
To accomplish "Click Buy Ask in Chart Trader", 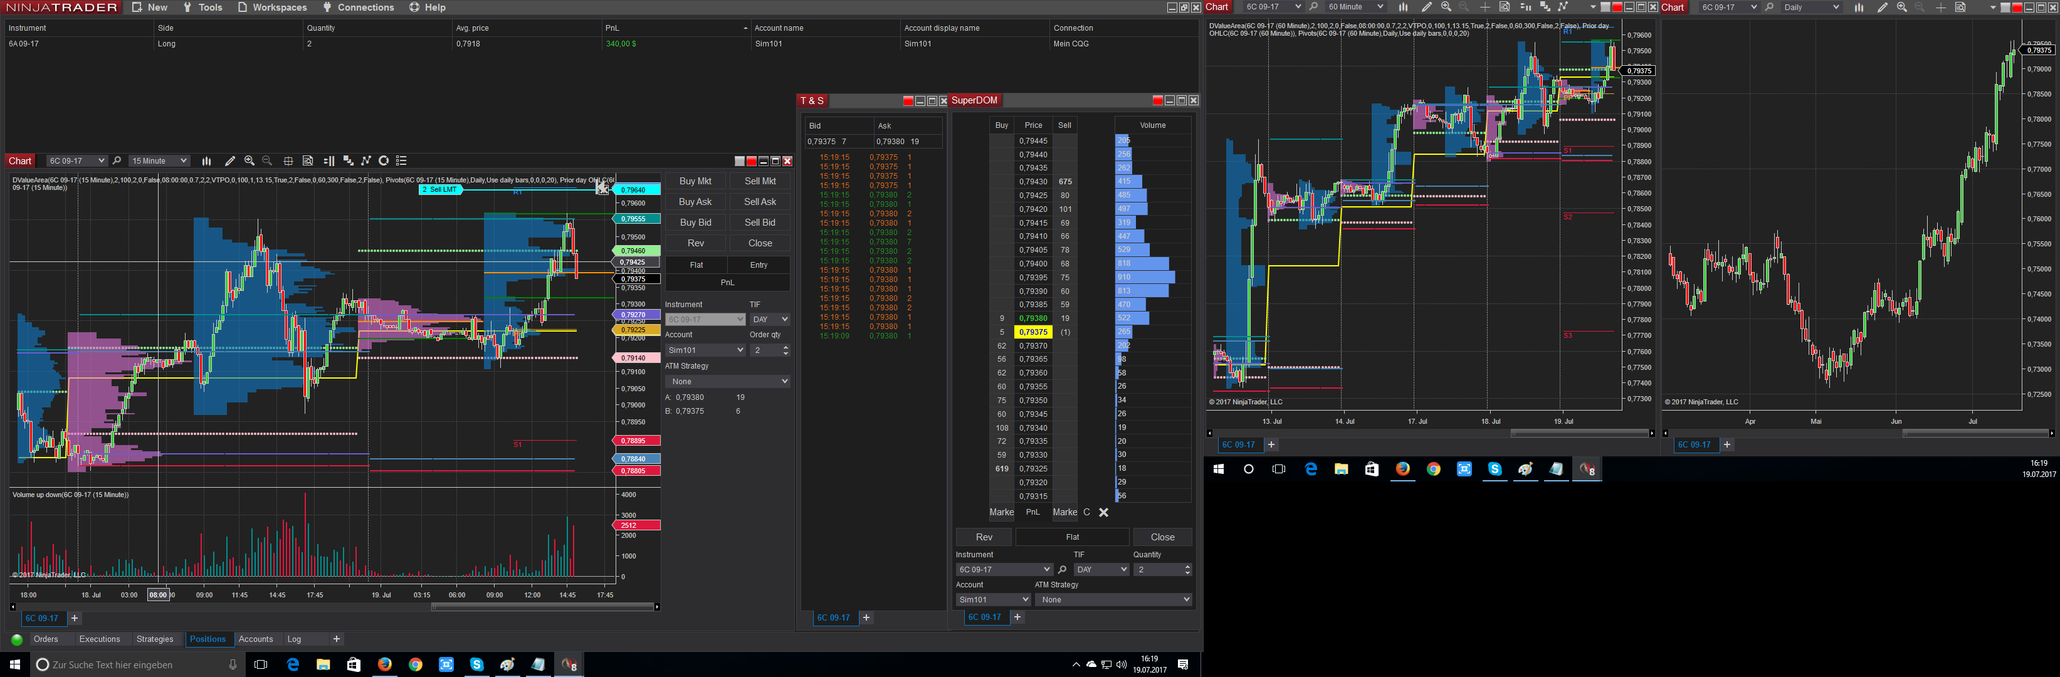I will [x=695, y=202].
